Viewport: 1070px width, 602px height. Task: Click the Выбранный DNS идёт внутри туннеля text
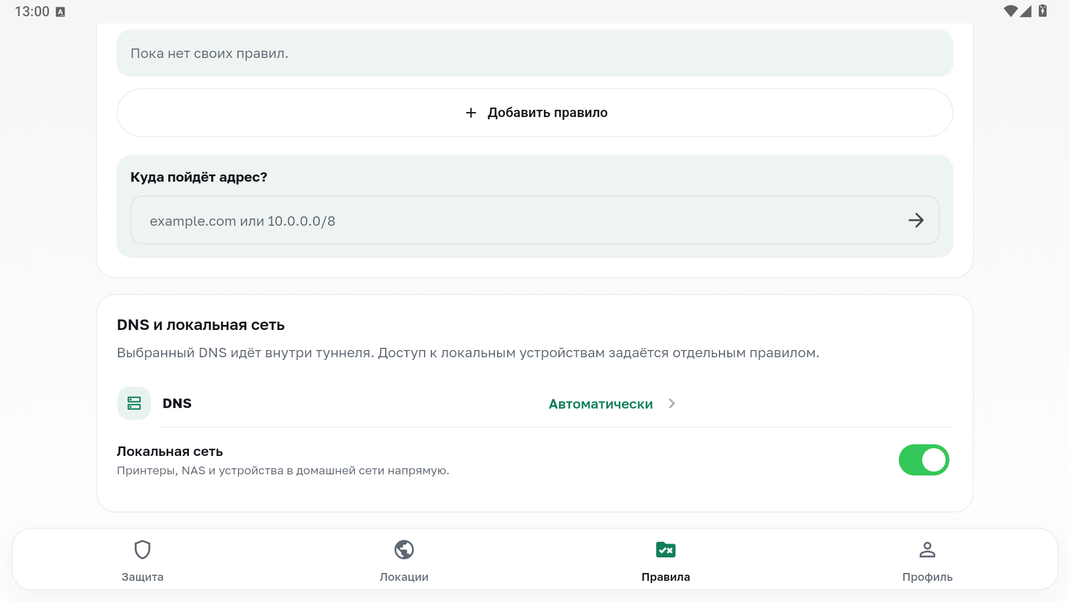click(468, 353)
